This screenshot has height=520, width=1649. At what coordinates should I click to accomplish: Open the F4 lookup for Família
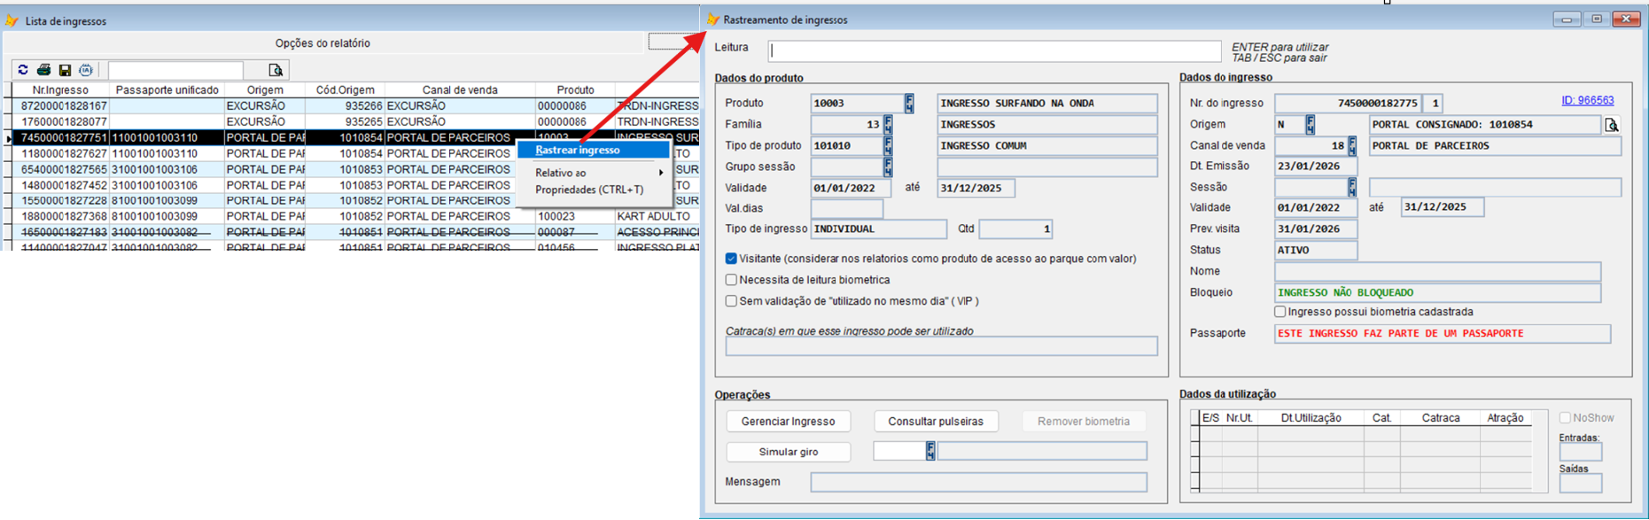point(887,125)
